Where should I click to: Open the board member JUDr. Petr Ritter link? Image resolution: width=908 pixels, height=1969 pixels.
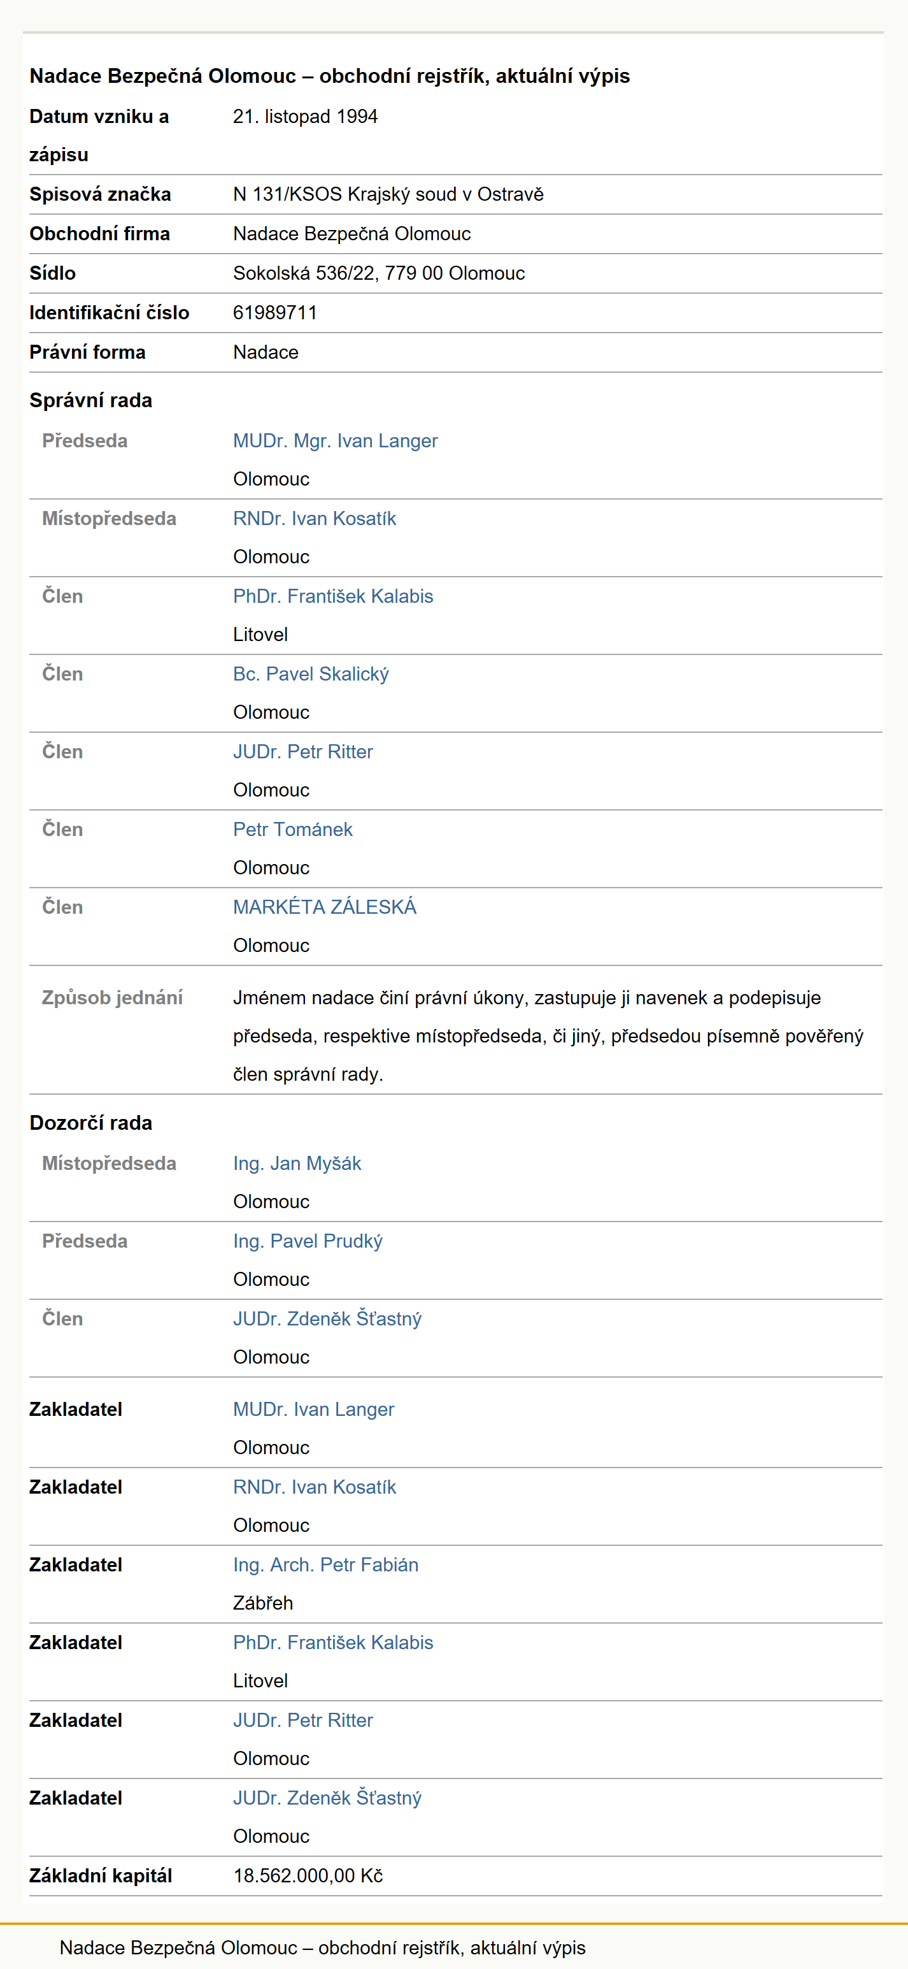(x=303, y=752)
